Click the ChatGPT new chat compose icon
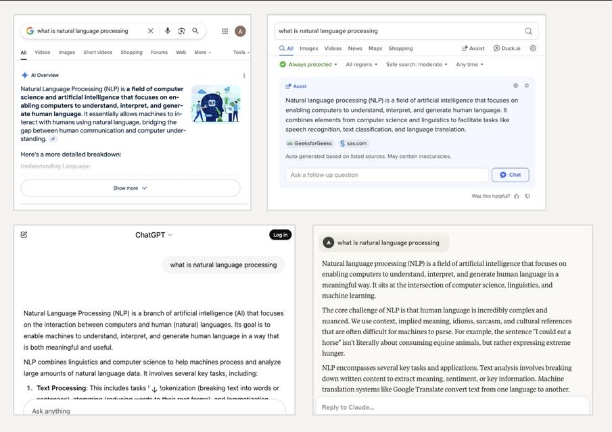612x432 pixels. [x=24, y=234]
